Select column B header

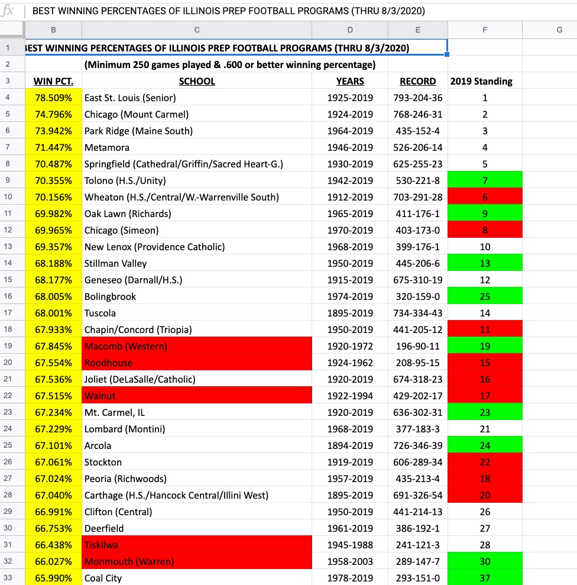(x=53, y=30)
